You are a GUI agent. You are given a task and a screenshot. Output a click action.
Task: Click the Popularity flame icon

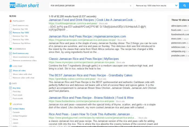pos(11,21)
